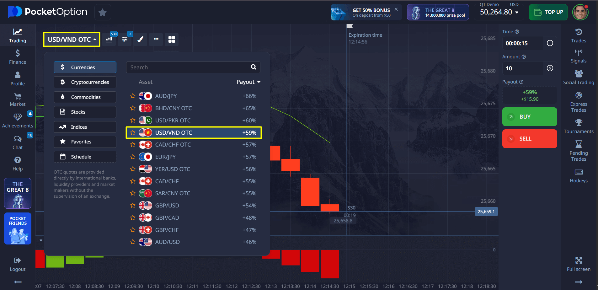Open the indicators settings icon
Image resolution: width=598 pixels, height=290 pixels.
pyautogui.click(x=125, y=40)
